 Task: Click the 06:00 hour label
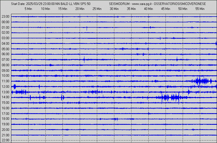(x=6, y=54)
